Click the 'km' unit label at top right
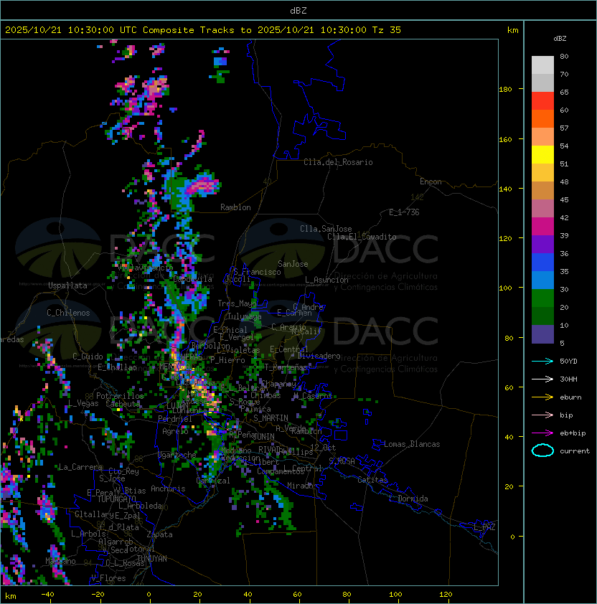Image resolution: width=597 pixels, height=604 pixels. (x=512, y=30)
